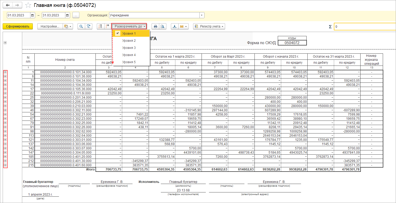This screenshot has height=203, width=396.
Task: Select the value 4439101,66
Action: pos(192,152)
